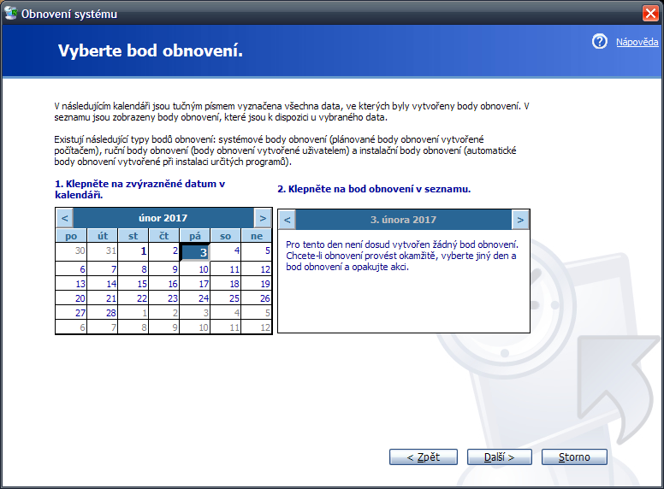Open the Nápověda help link
The height and width of the screenshot is (489, 664).
[x=637, y=42]
